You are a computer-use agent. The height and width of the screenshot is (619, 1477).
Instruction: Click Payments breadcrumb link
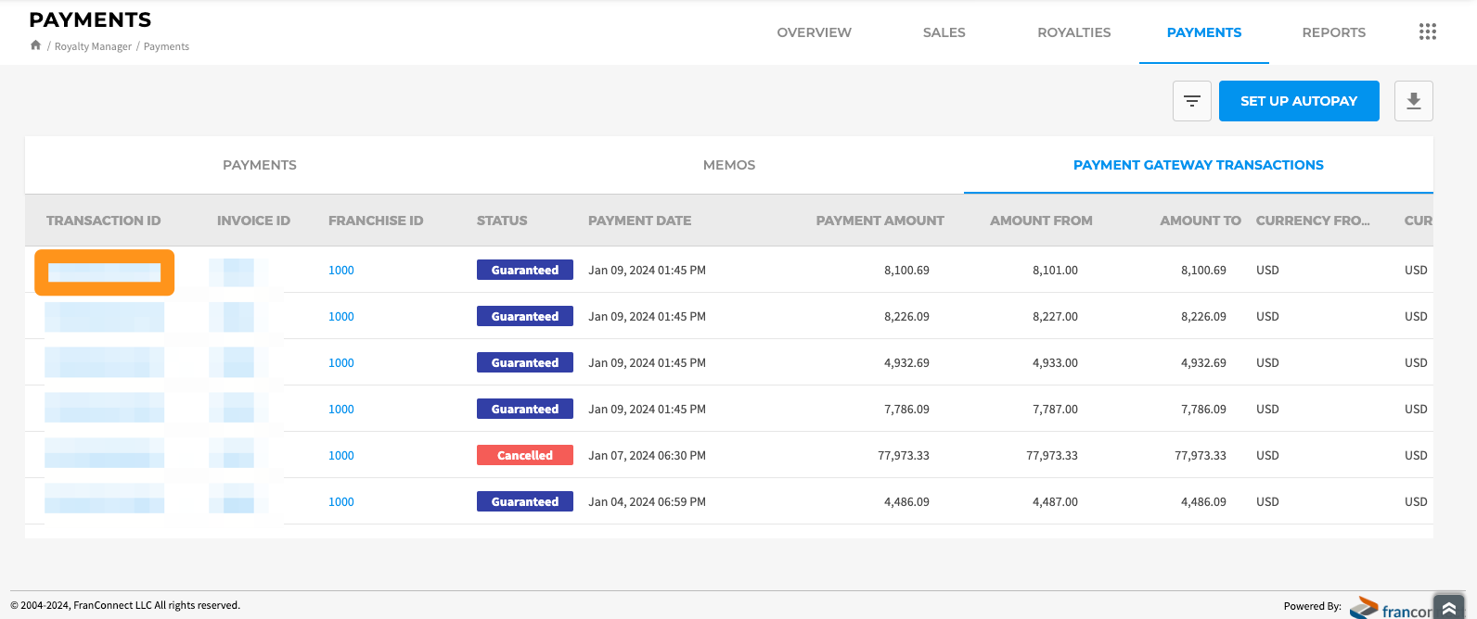[x=166, y=46]
